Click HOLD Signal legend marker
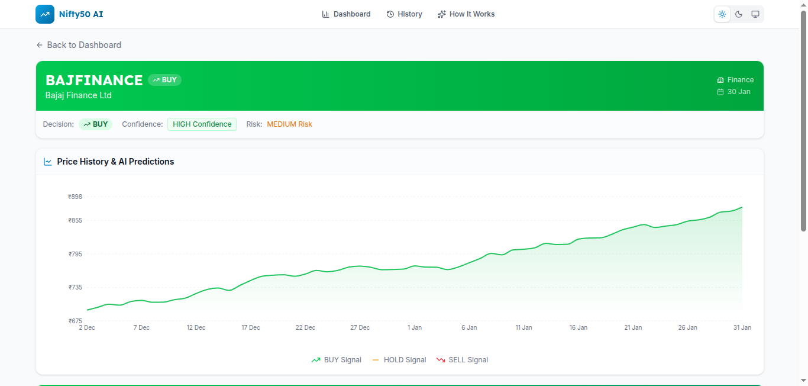This screenshot has height=386, width=808. (376, 360)
